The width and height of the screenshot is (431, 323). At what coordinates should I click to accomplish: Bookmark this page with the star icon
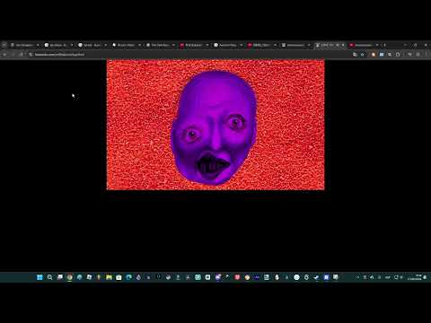click(x=363, y=55)
